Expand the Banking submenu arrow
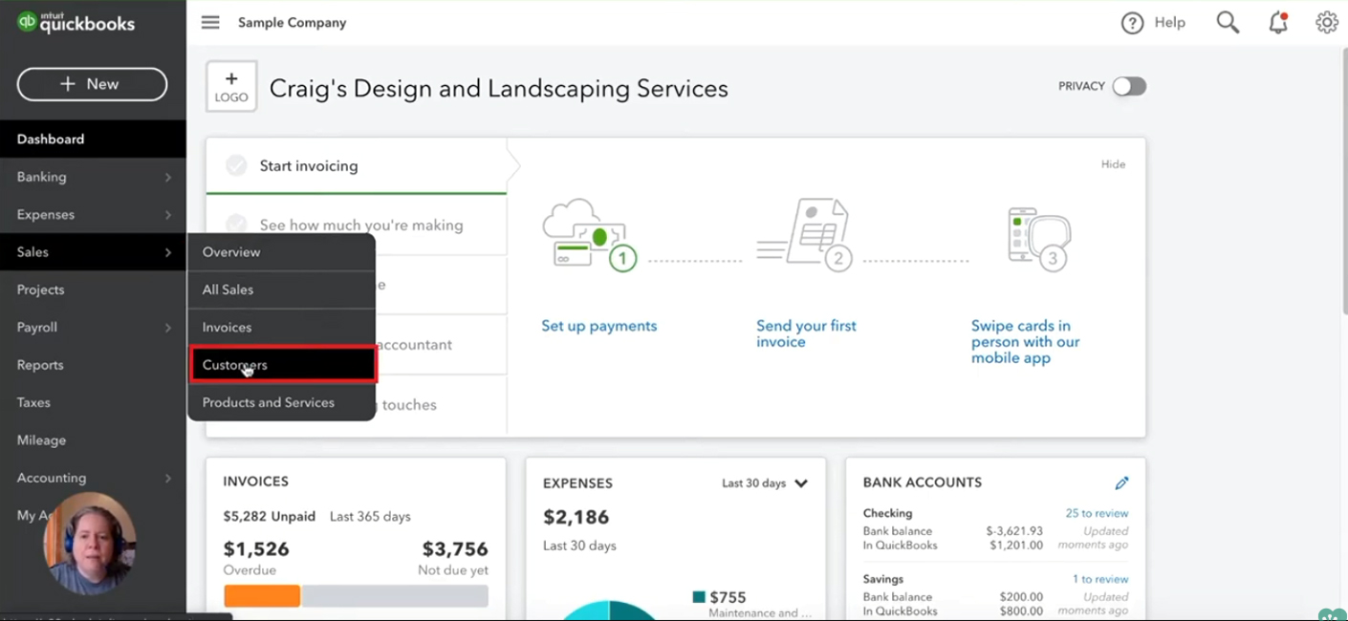 (x=168, y=177)
